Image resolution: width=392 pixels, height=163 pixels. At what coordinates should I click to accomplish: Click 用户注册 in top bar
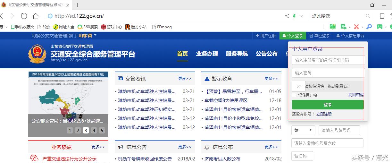[x=266, y=36]
